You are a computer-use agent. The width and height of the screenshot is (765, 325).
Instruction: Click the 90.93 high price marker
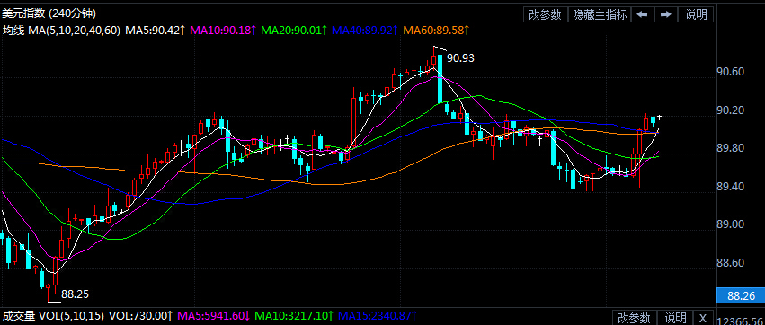pos(460,58)
